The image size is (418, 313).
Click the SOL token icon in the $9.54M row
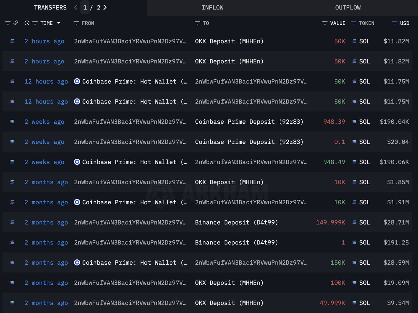355,303
